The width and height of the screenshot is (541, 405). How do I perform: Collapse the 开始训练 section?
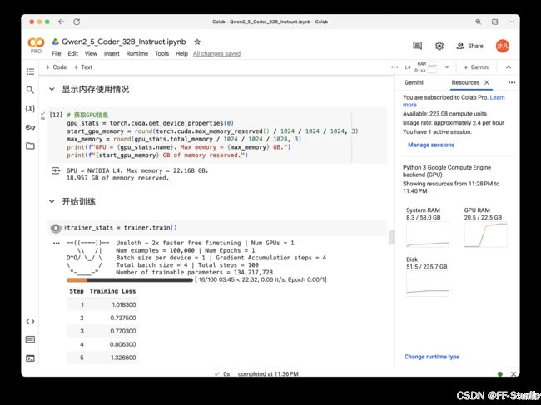click(52, 201)
